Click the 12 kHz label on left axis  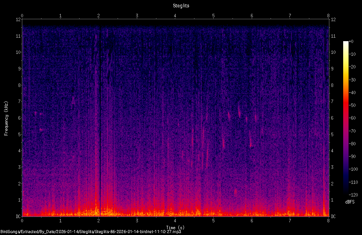[x=18, y=20]
